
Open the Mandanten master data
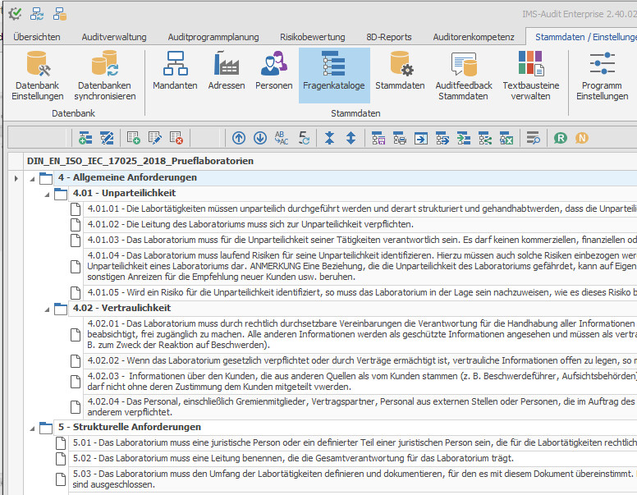coord(175,71)
